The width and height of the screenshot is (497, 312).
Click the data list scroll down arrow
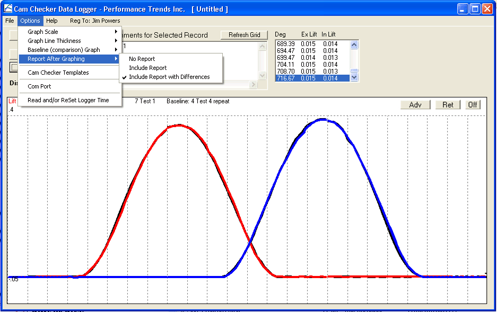tap(354, 77)
